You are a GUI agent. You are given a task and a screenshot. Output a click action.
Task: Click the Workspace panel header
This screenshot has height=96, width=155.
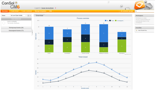point(144,15)
